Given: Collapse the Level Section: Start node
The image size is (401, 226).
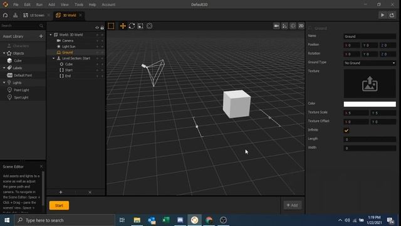Looking at the screenshot, I should click(x=54, y=58).
